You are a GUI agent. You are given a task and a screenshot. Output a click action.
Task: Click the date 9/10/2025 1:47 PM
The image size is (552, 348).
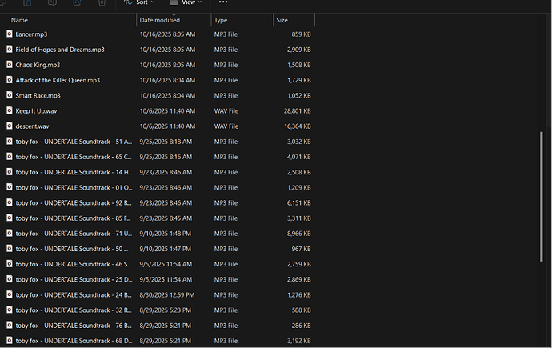click(x=166, y=249)
